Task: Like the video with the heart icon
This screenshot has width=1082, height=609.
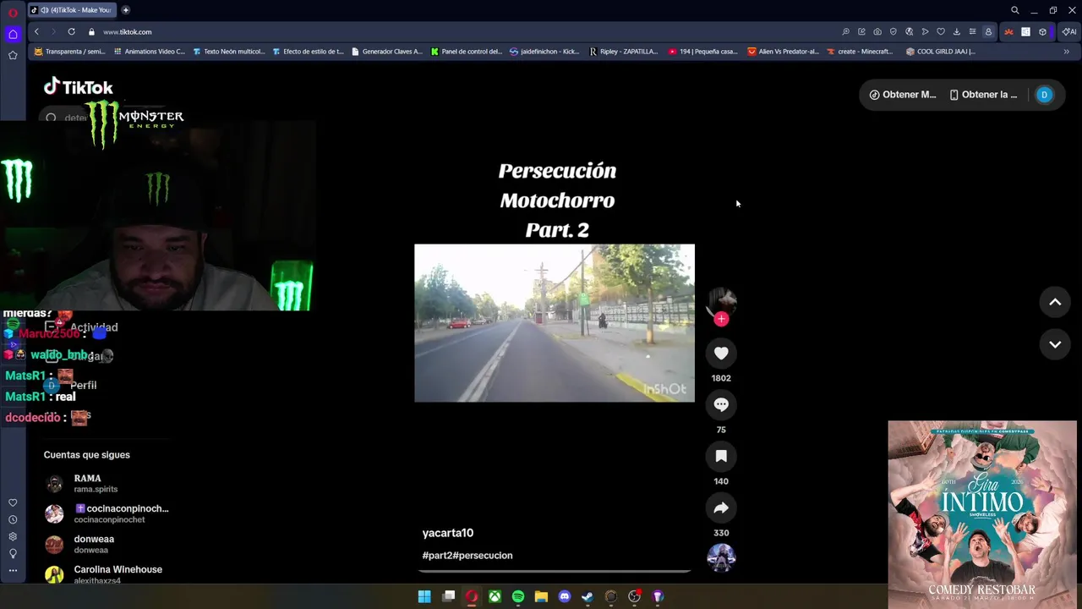Action: [x=721, y=354]
